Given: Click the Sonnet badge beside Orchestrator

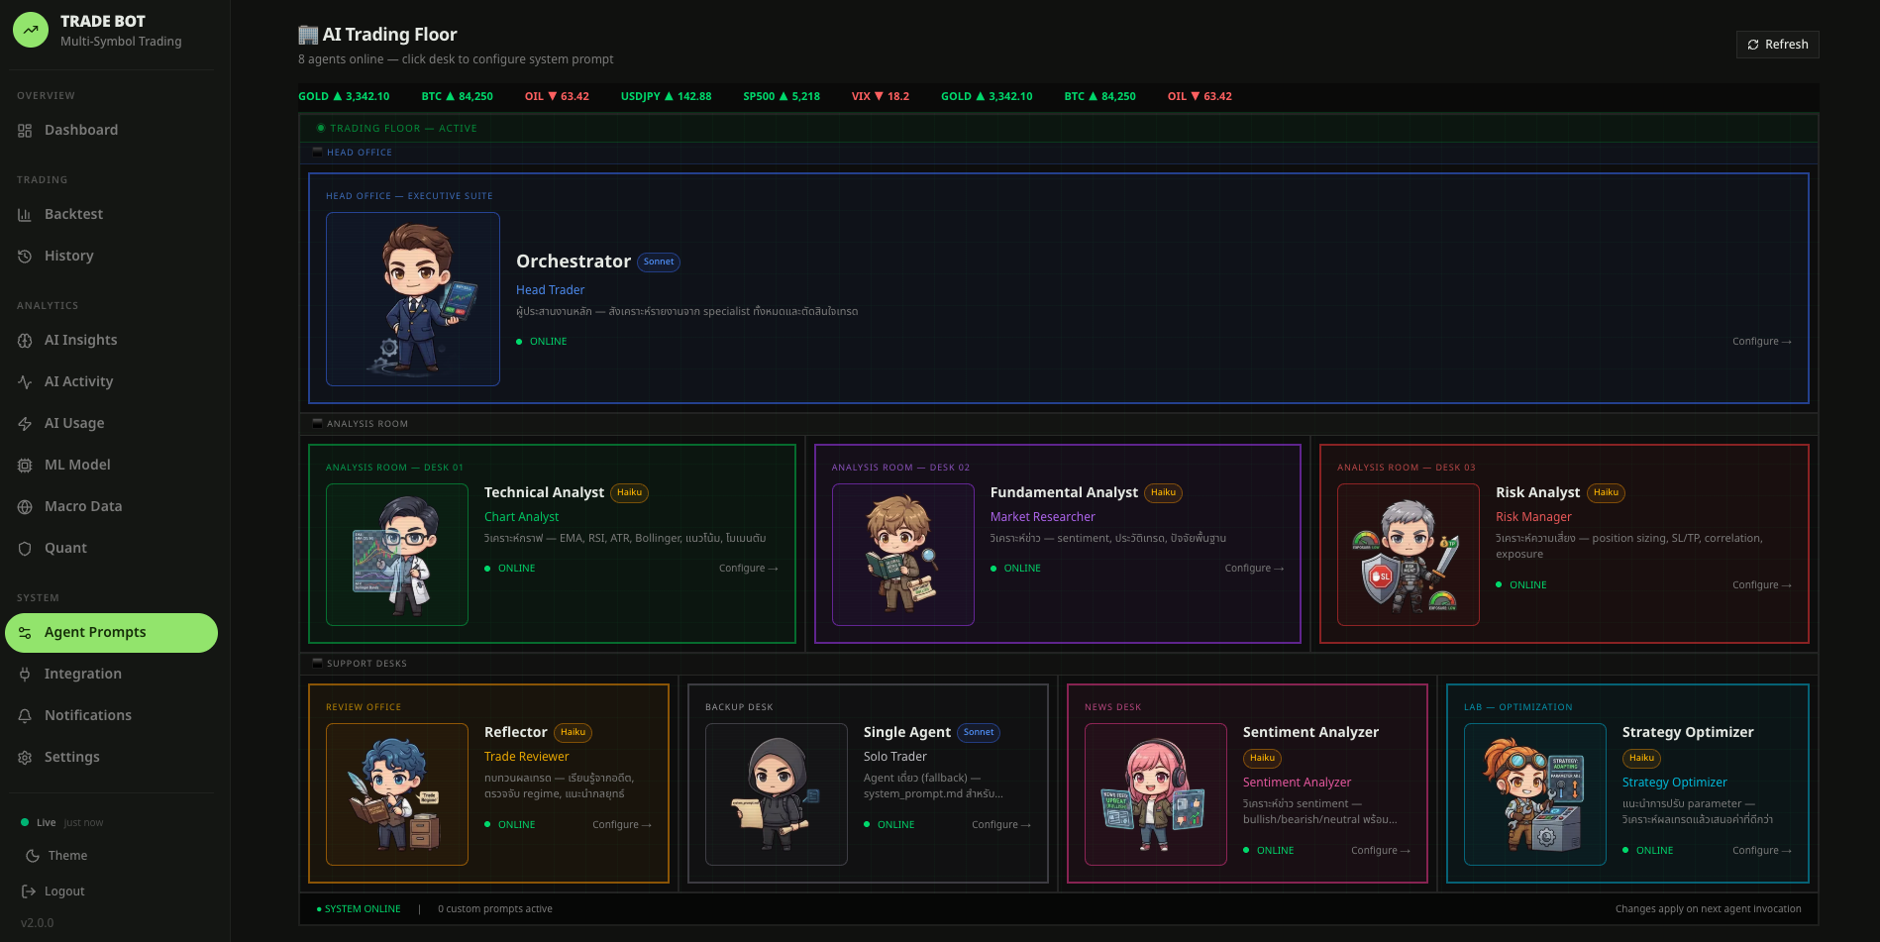Looking at the screenshot, I should [659, 262].
